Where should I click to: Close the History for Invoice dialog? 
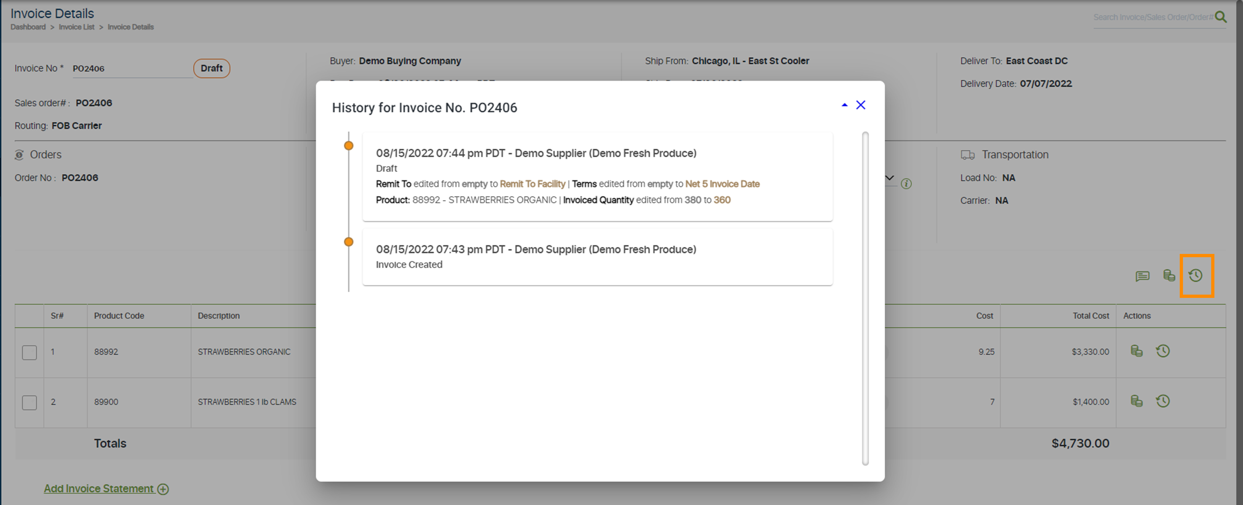pos(861,105)
